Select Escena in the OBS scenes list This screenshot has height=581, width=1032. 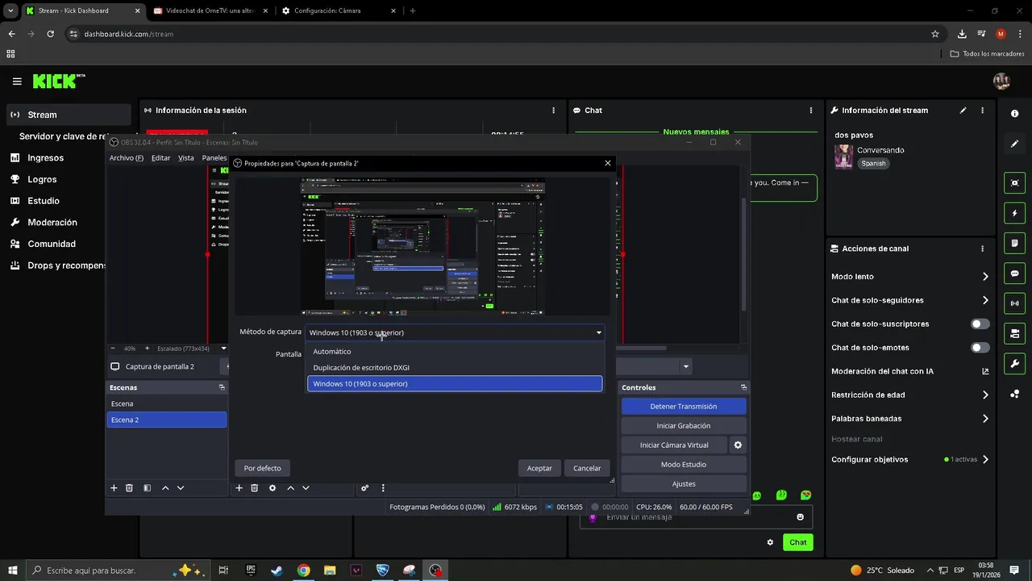(167, 403)
